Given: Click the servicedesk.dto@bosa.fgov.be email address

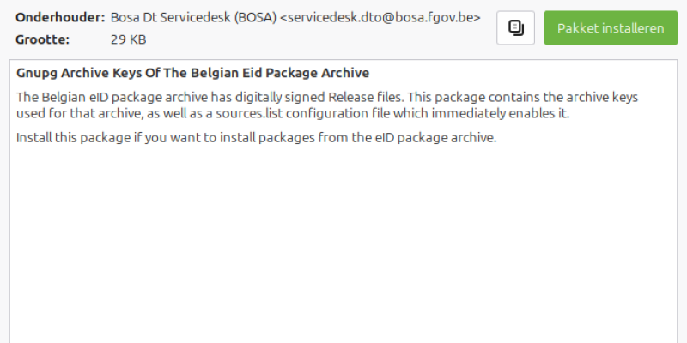Looking at the screenshot, I should (380, 18).
